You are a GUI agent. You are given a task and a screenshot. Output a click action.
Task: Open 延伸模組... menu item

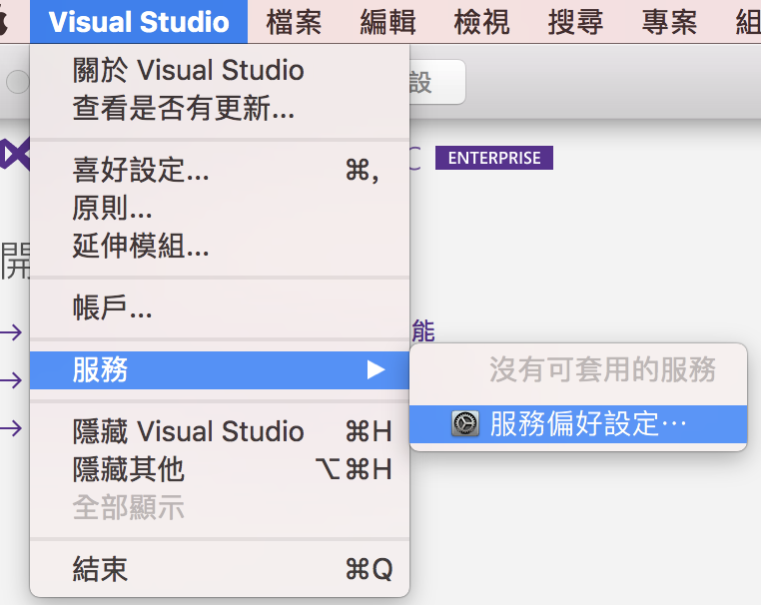[220, 246]
